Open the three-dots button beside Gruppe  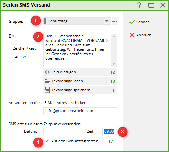pyautogui.click(x=115, y=22)
